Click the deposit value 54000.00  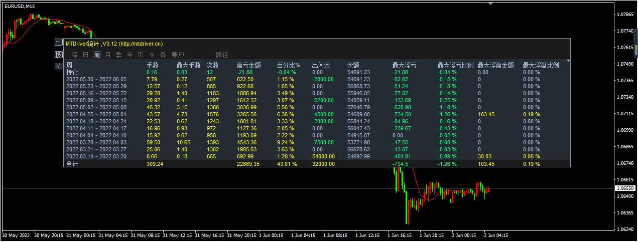pyautogui.click(x=323, y=156)
